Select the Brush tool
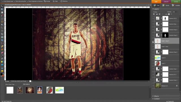181x102 pixels. [2, 56]
